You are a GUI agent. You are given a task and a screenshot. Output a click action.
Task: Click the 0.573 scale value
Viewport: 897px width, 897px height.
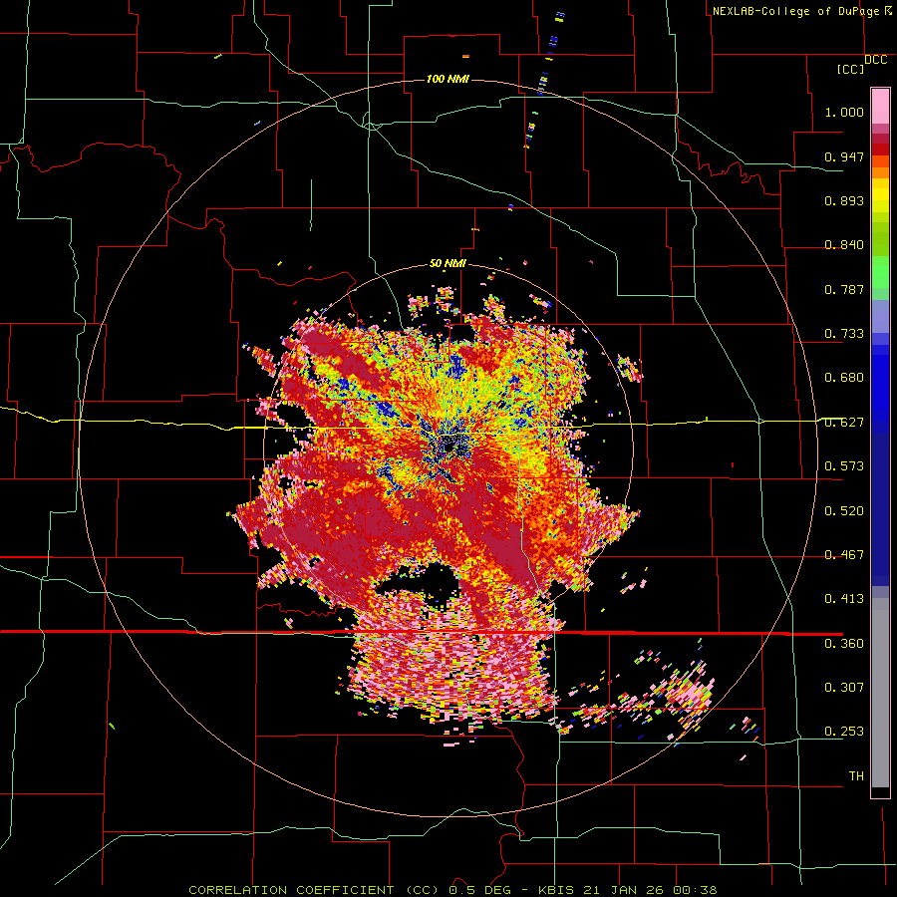coord(844,466)
